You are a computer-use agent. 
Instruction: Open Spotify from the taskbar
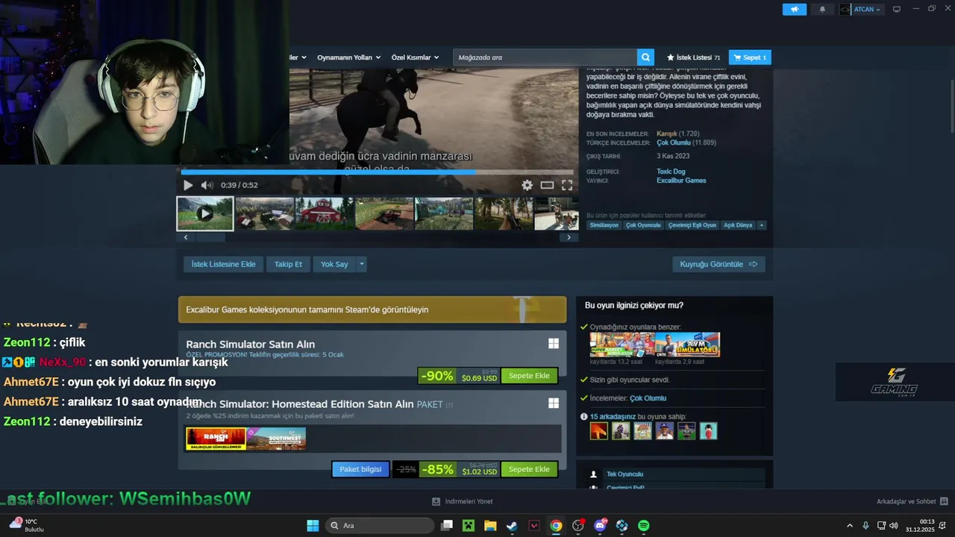[x=644, y=526]
